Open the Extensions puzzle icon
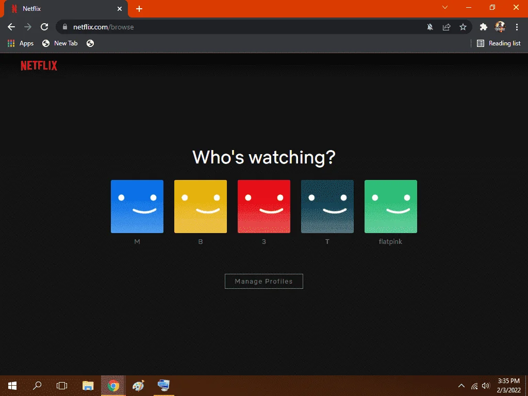The image size is (528, 396). pyautogui.click(x=484, y=27)
